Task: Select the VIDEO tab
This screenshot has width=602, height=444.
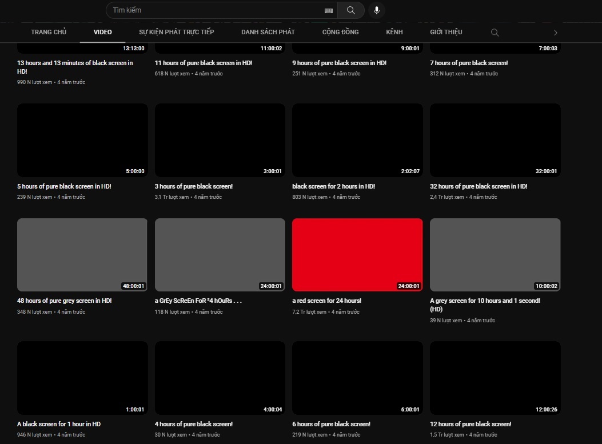Action: 103,32
